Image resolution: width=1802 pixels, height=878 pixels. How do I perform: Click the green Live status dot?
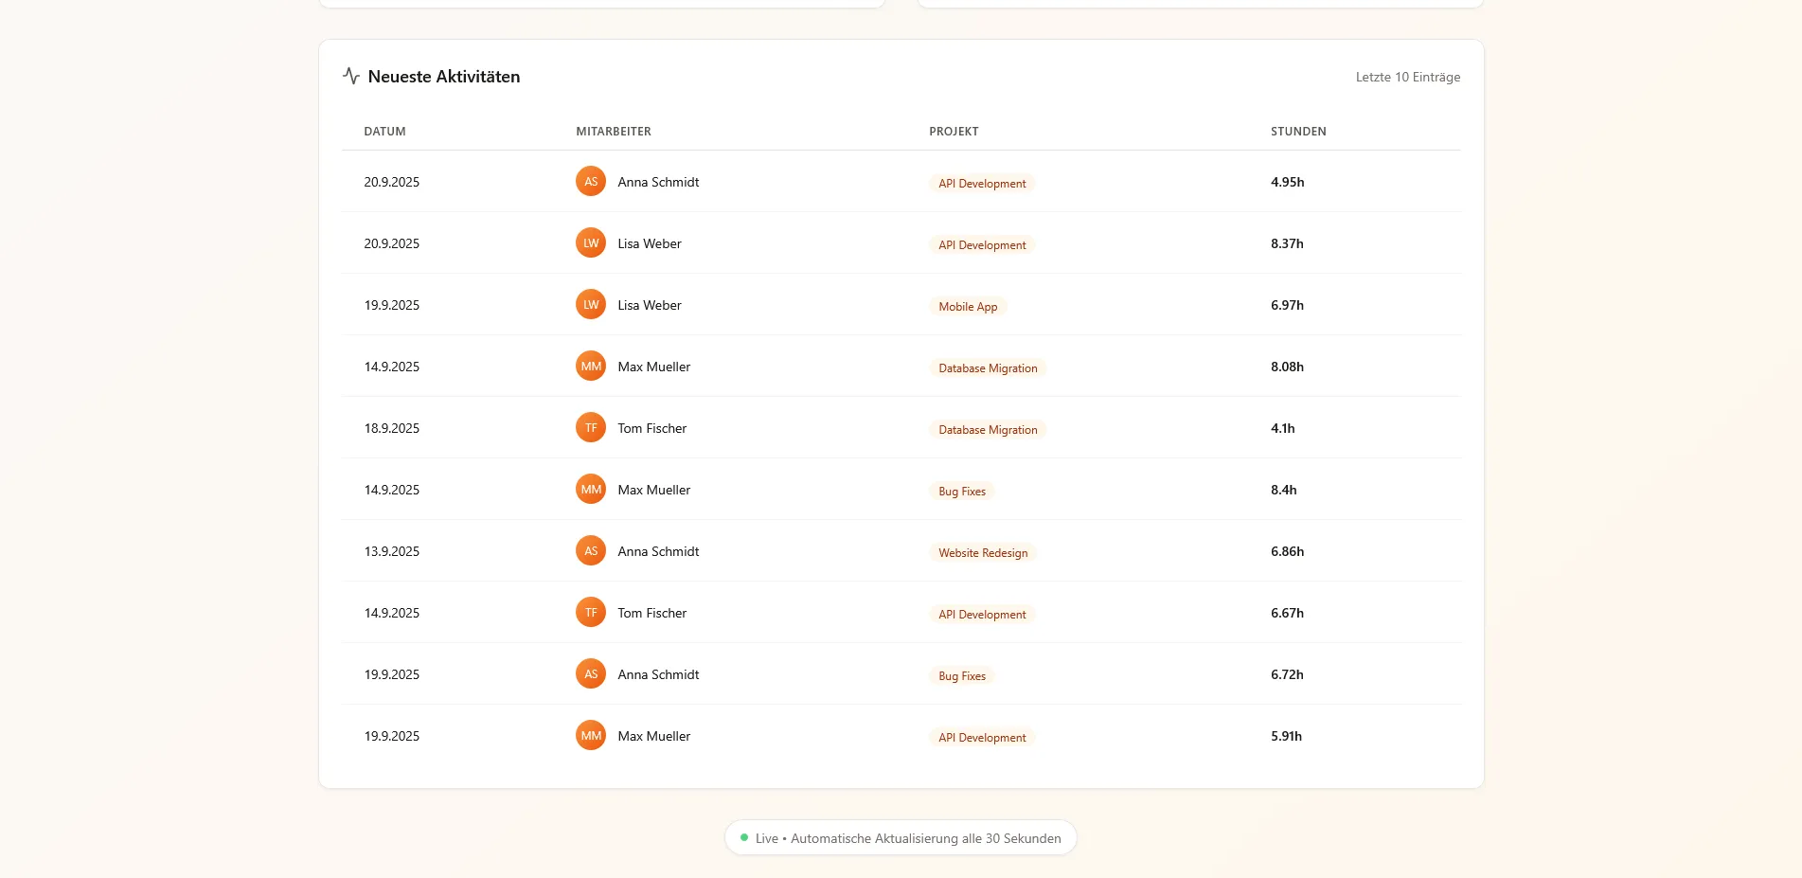(744, 837)
